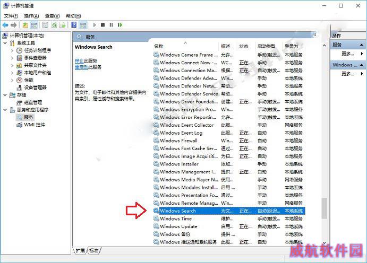Sort by the 登录为 column header
Image resolution: width=367 pixels, height=263 pixels.
[x=294, y=46]
